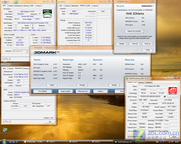Click the BIOS Version field in GPU-Z

pyautogui.click(x=150, y=96)
